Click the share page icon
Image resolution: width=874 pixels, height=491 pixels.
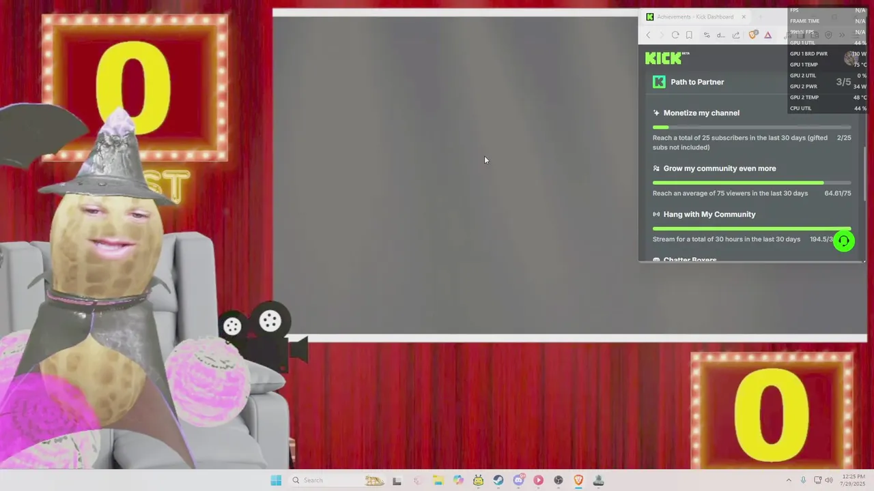[x=736, y=35]
